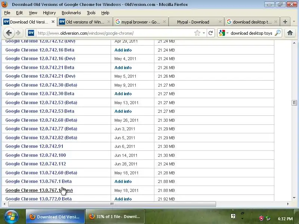
Task: Click the horizontal scrollbar left arrow
Action: point(4,204)
